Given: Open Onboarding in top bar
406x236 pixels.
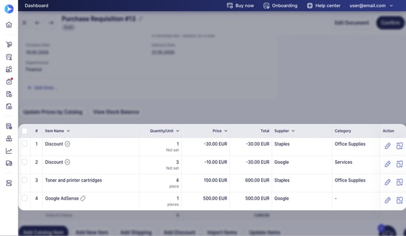Looking at the screenshot, I should 281,5.
